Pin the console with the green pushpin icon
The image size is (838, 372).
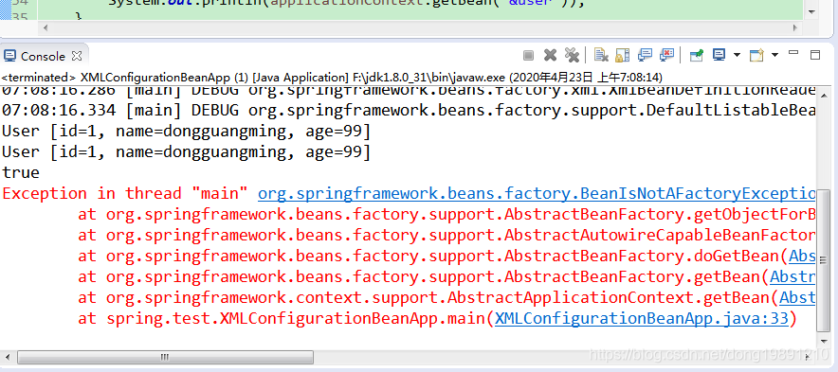[697, 55]
